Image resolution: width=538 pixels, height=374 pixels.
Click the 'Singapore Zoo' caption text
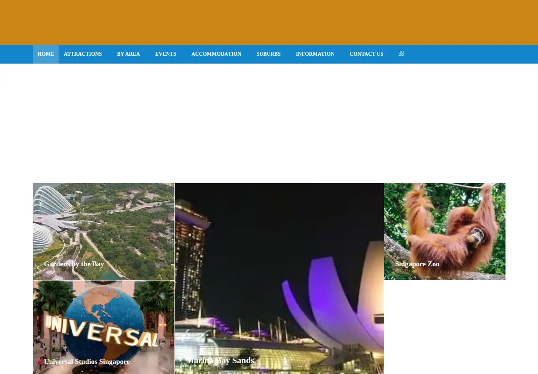[x=417, y=264]
